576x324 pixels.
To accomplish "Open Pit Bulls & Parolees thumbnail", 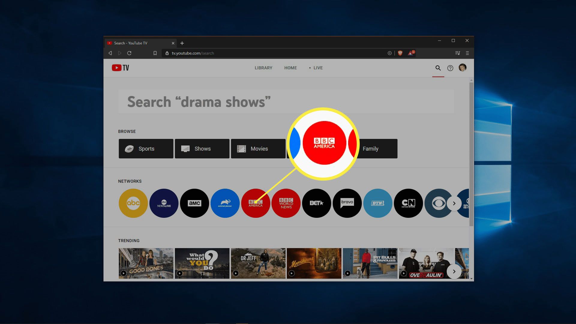I will point(370,263).
